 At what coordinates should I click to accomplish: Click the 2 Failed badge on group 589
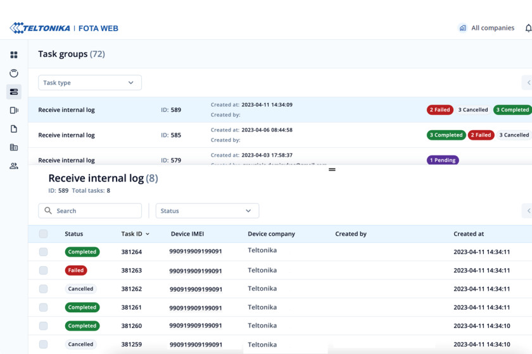[440, 110]
